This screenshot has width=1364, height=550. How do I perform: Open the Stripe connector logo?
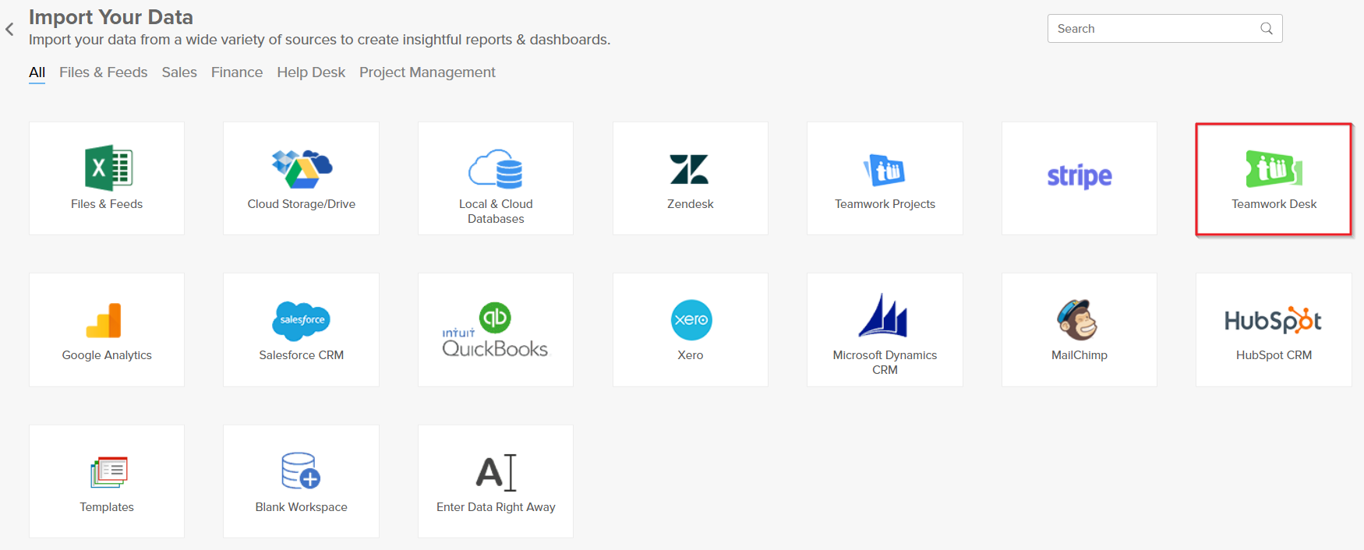click(x=1080, y=176)
